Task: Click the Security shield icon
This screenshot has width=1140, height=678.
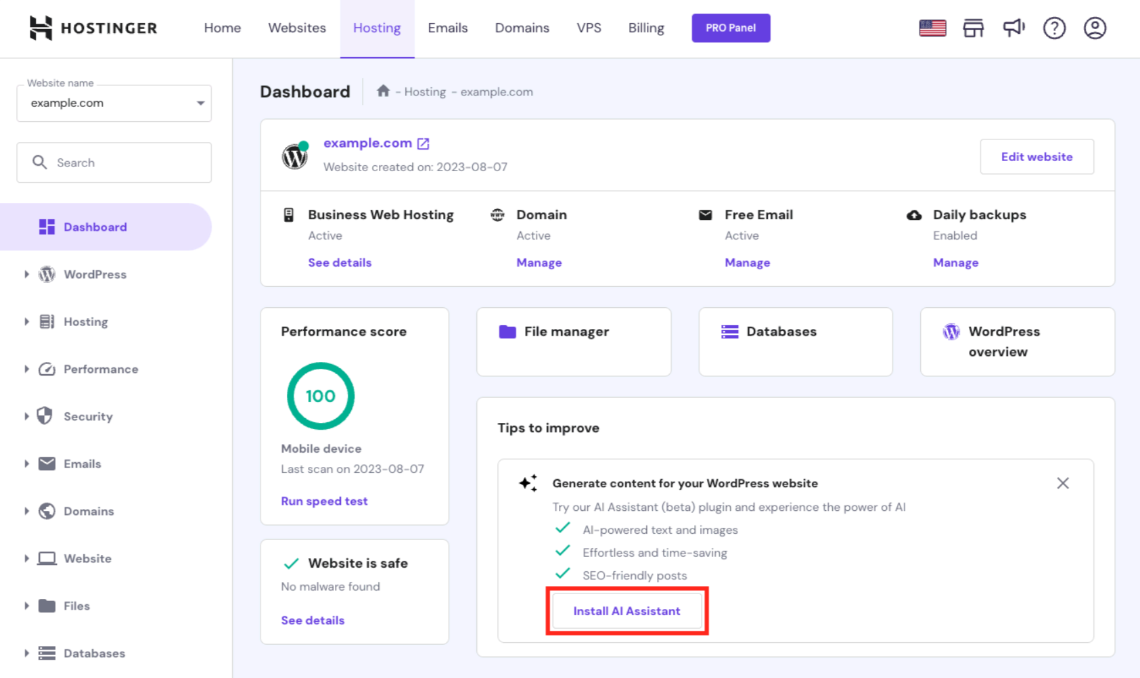Action: tap(45, 416)
